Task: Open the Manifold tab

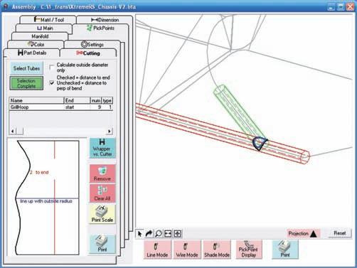Action: click(40, 36)
